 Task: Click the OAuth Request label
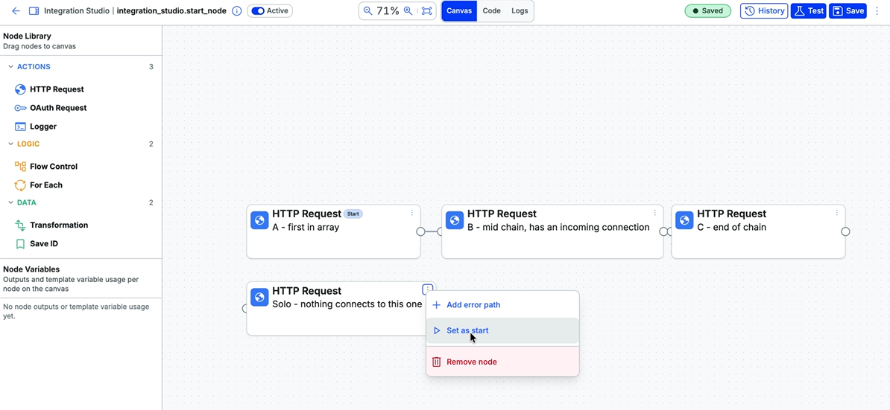click(x=58, y=108)
